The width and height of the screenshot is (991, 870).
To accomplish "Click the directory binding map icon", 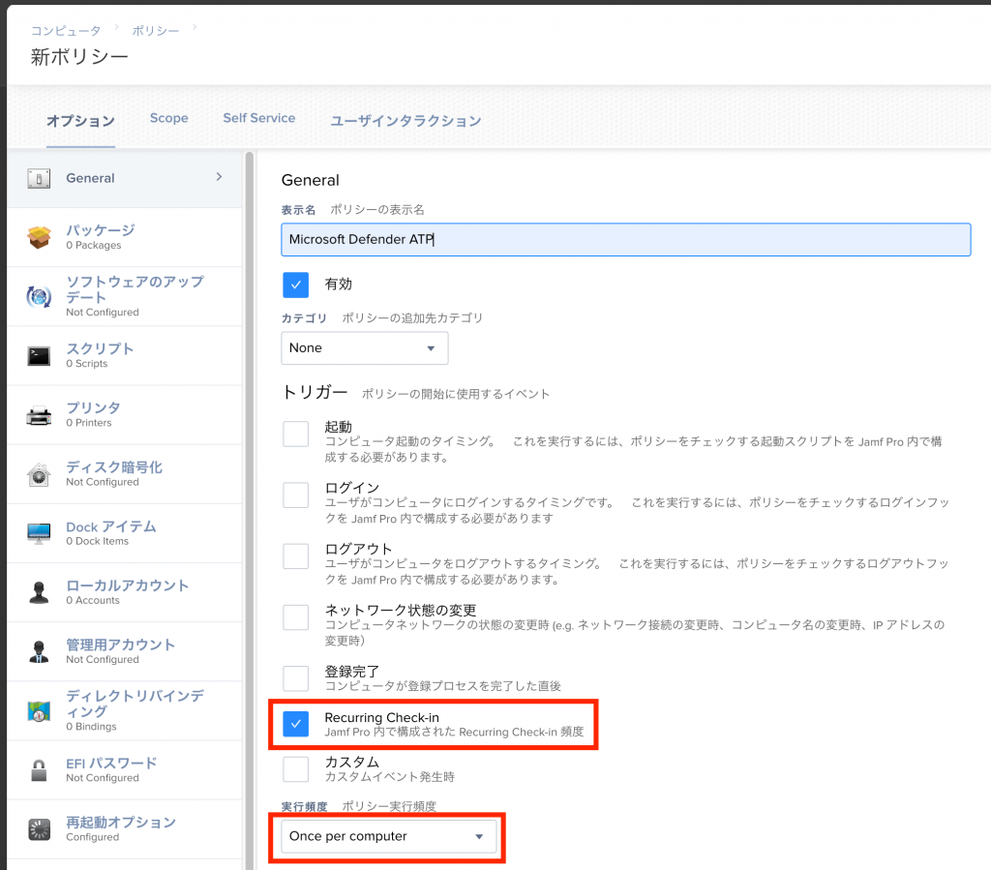I will [x=39, y=711].
